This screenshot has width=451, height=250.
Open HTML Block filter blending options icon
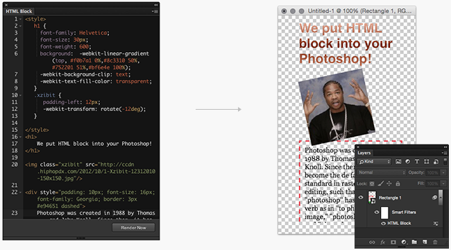436,224
